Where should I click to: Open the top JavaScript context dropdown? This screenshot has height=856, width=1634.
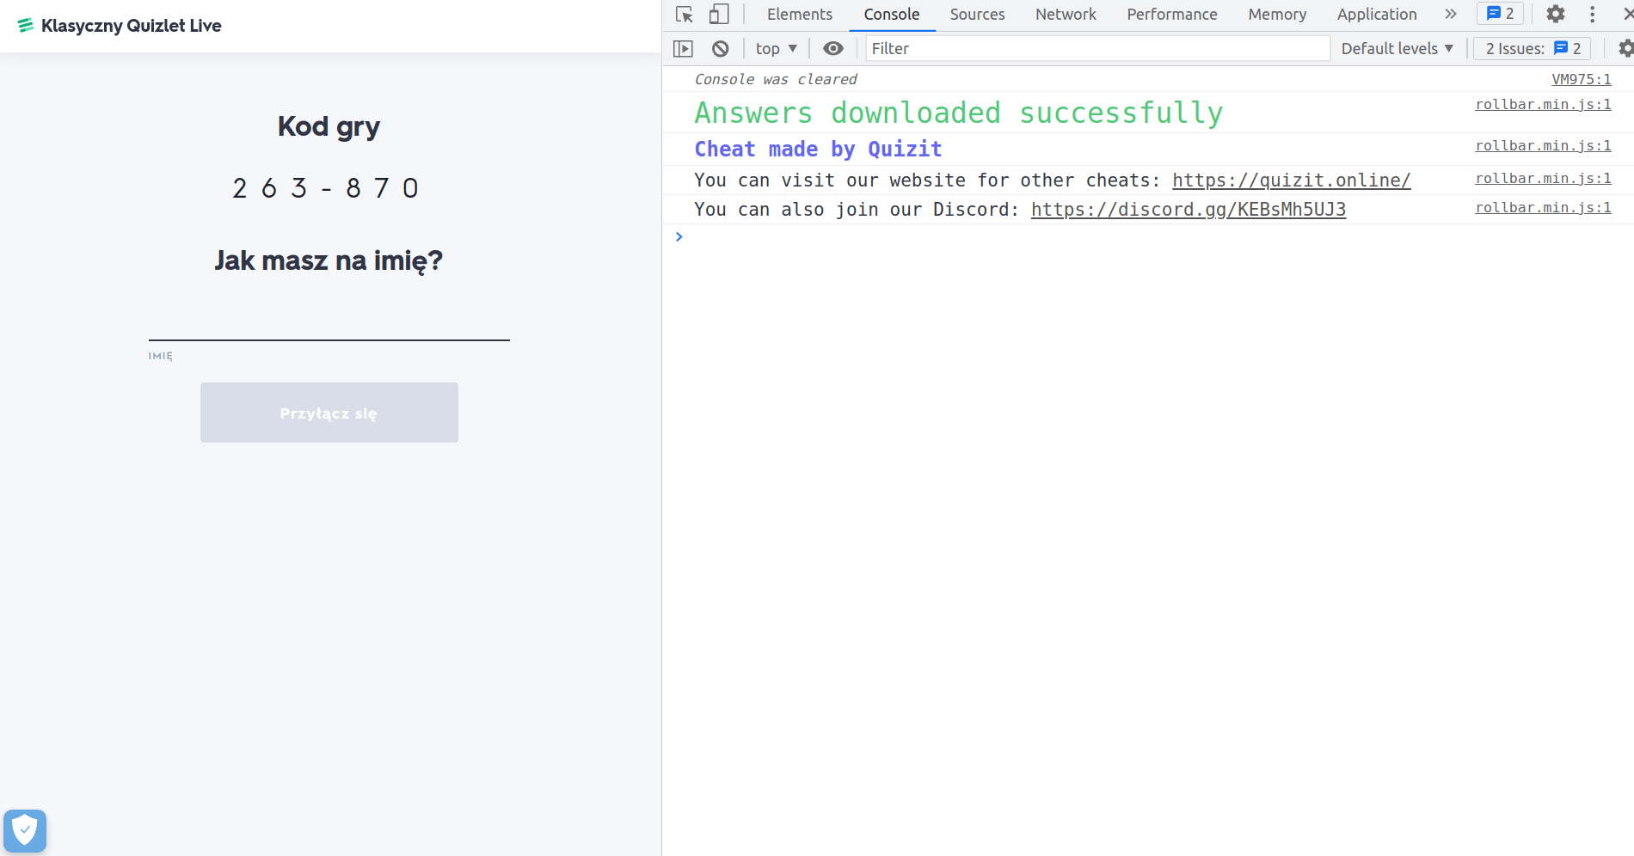tap(776, 49)
